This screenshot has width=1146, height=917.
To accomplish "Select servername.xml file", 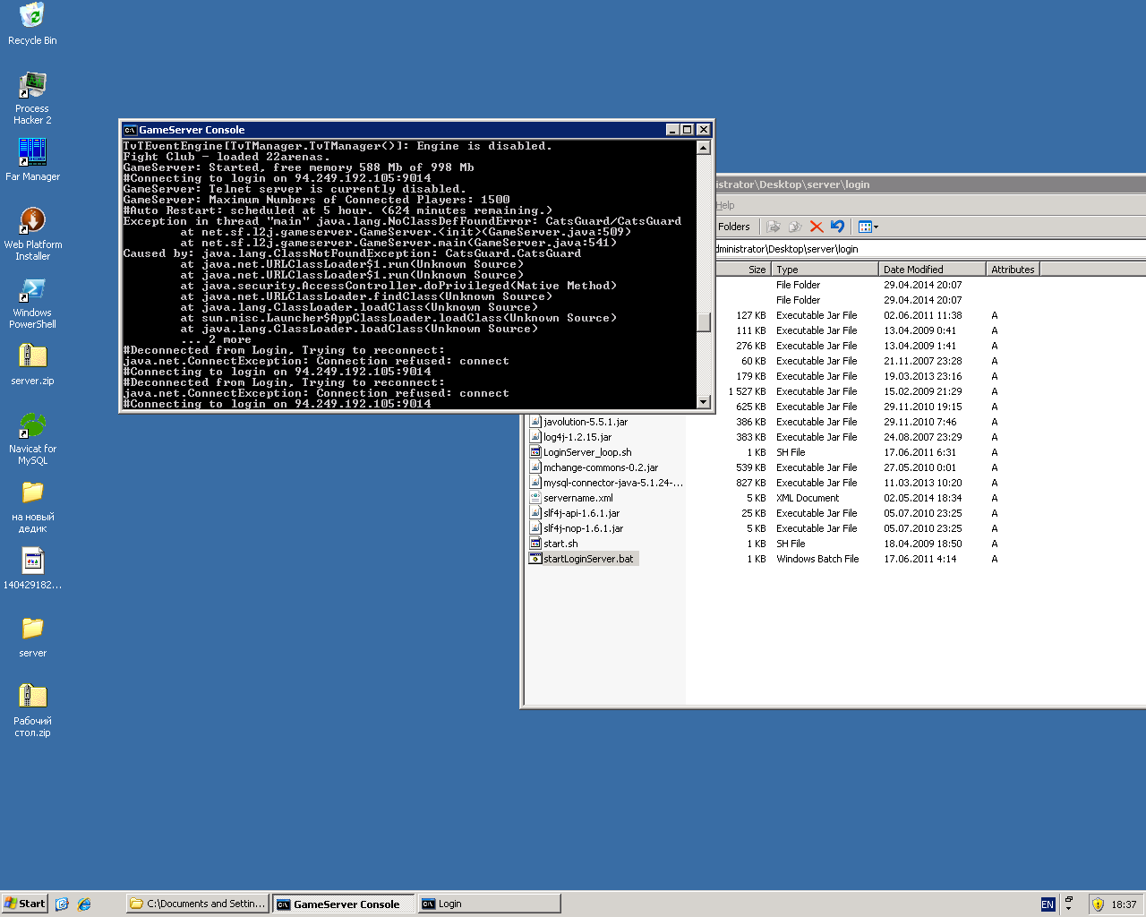I will coord(578,498).
